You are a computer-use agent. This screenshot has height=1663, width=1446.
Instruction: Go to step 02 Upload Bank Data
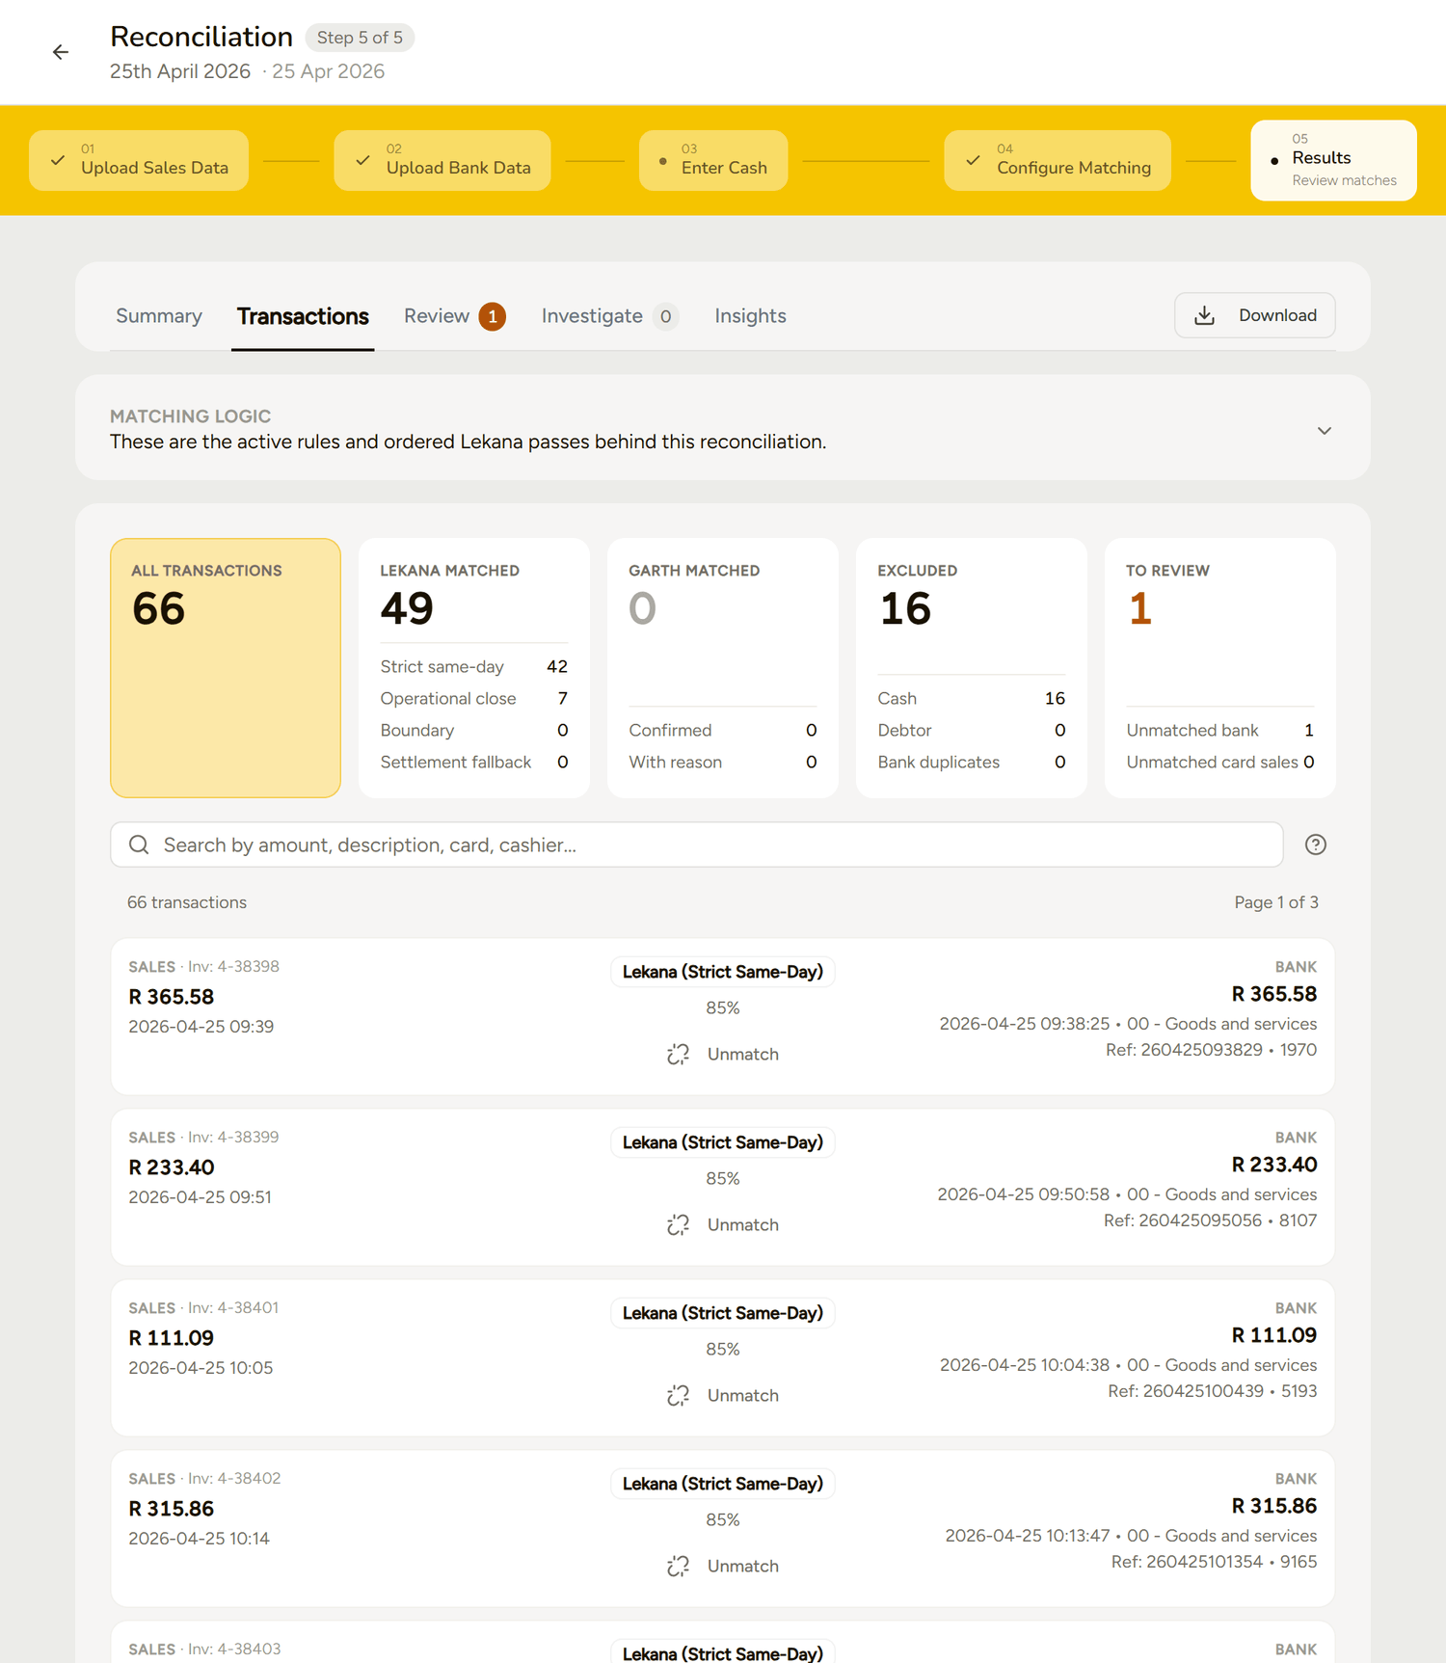click(x=442, y=160)
